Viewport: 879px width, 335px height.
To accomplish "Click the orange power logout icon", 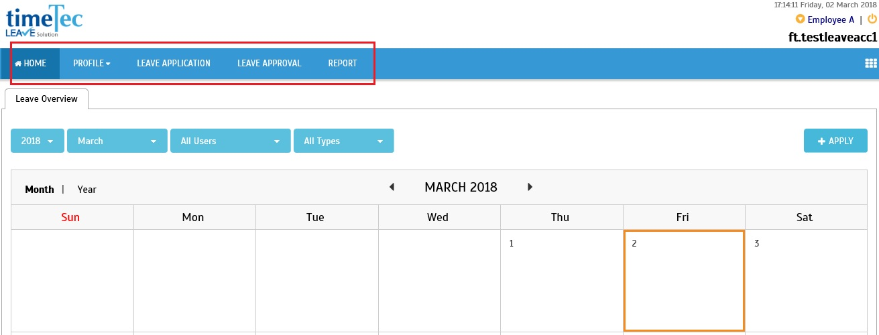I will [x=872, y=19].
